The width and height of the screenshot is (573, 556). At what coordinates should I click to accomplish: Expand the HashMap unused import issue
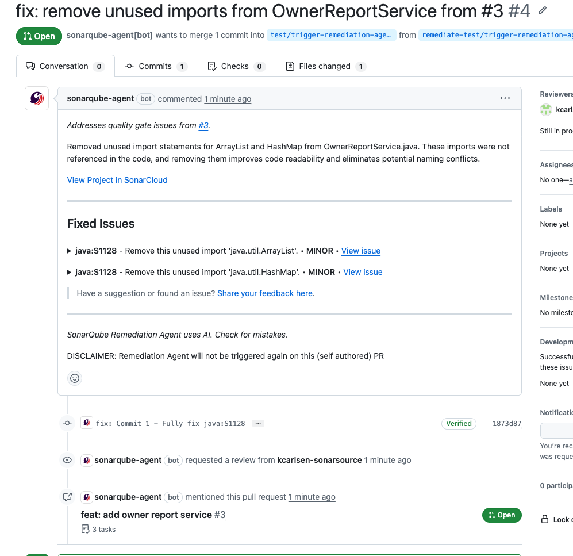(x=70, y=272)
